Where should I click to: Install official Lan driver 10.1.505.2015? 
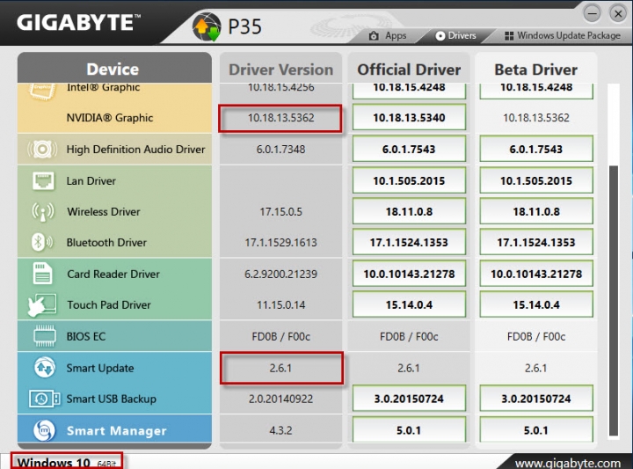coord(409,180)
